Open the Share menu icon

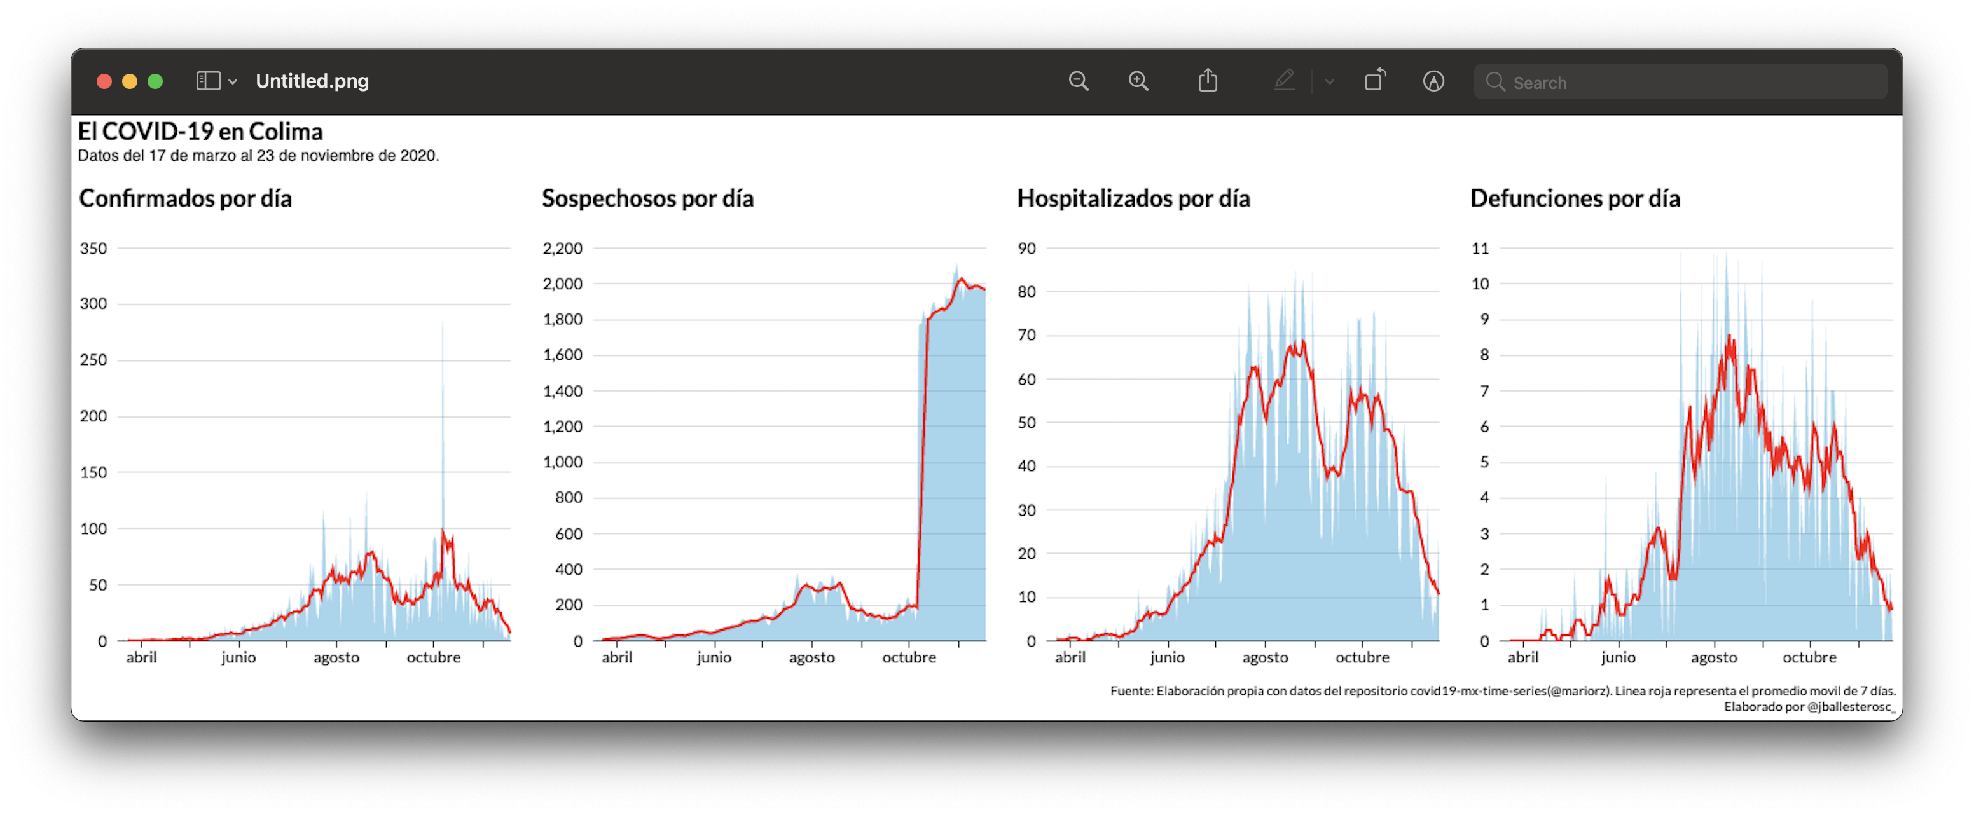point(1208,81)
